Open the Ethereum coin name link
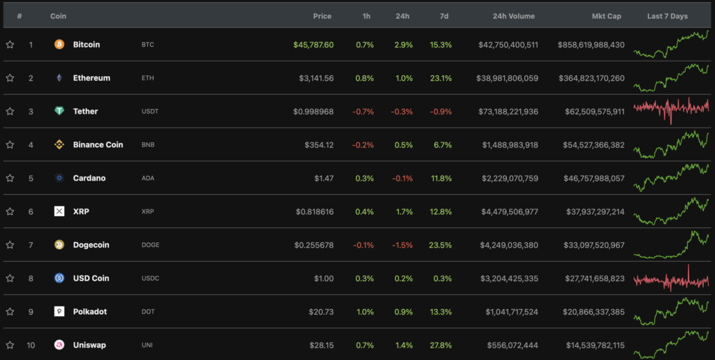715x360 pixels. 91,78
